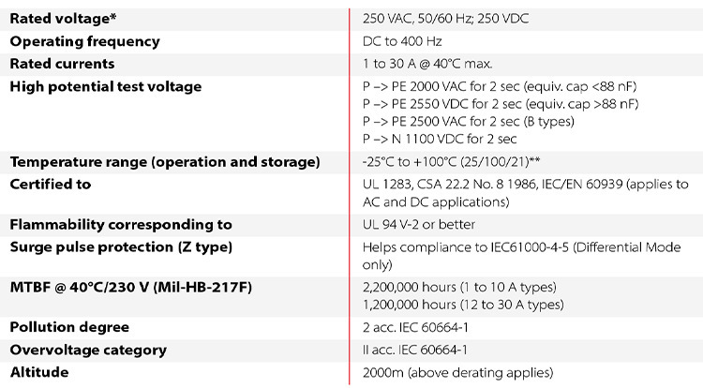Image resolution: width=703 pixels, height=388 pixels.
Task: Select P –> PE 2000 VAC line
Action: 500,86
